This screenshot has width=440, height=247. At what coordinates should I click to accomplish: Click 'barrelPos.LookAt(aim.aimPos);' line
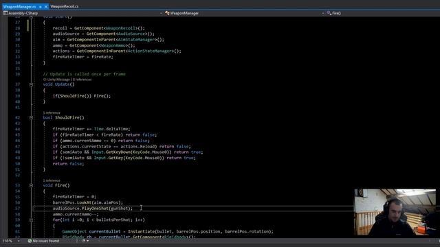point(87,202)
